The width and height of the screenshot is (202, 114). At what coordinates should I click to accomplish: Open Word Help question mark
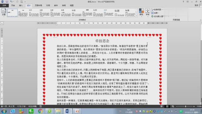click(183, 2)
